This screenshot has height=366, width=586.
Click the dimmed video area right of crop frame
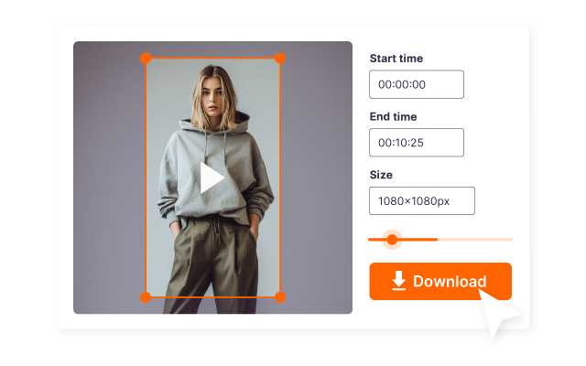(x=316, y=178)
